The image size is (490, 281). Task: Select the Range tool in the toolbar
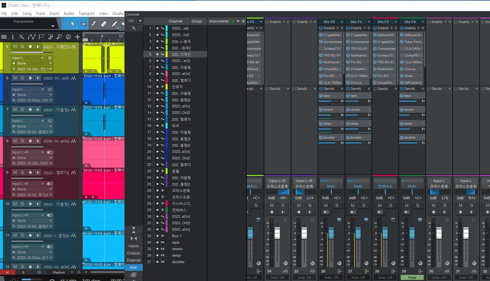[x=83, y=24]
